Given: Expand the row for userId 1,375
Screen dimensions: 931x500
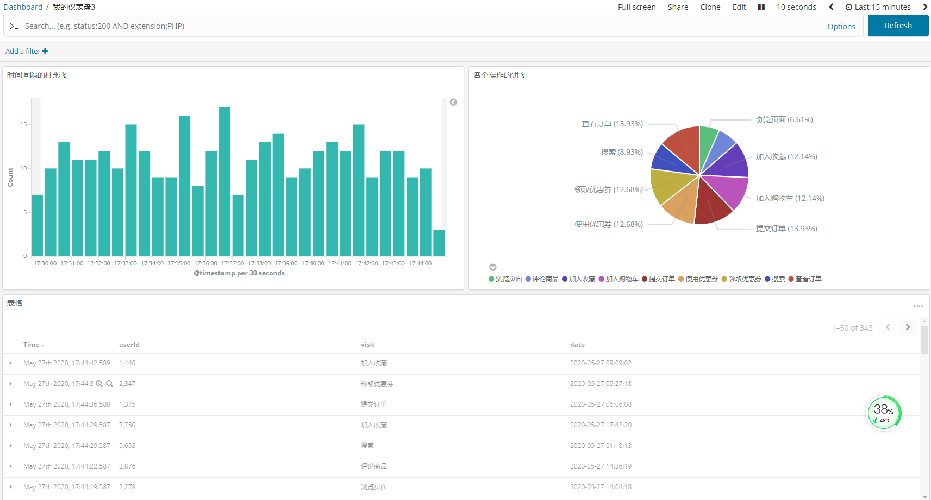Looking at the screenshot, I should [x=10, y=404].
